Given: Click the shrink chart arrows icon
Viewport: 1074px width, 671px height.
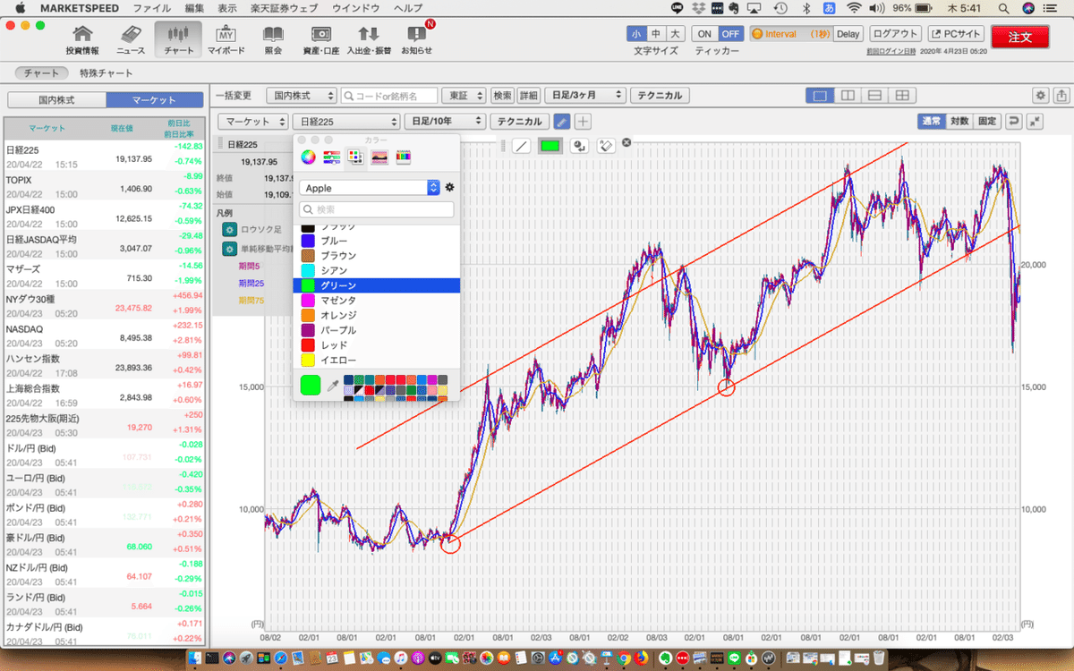Looking at the screenshot, I should [x=1035, y=122].
